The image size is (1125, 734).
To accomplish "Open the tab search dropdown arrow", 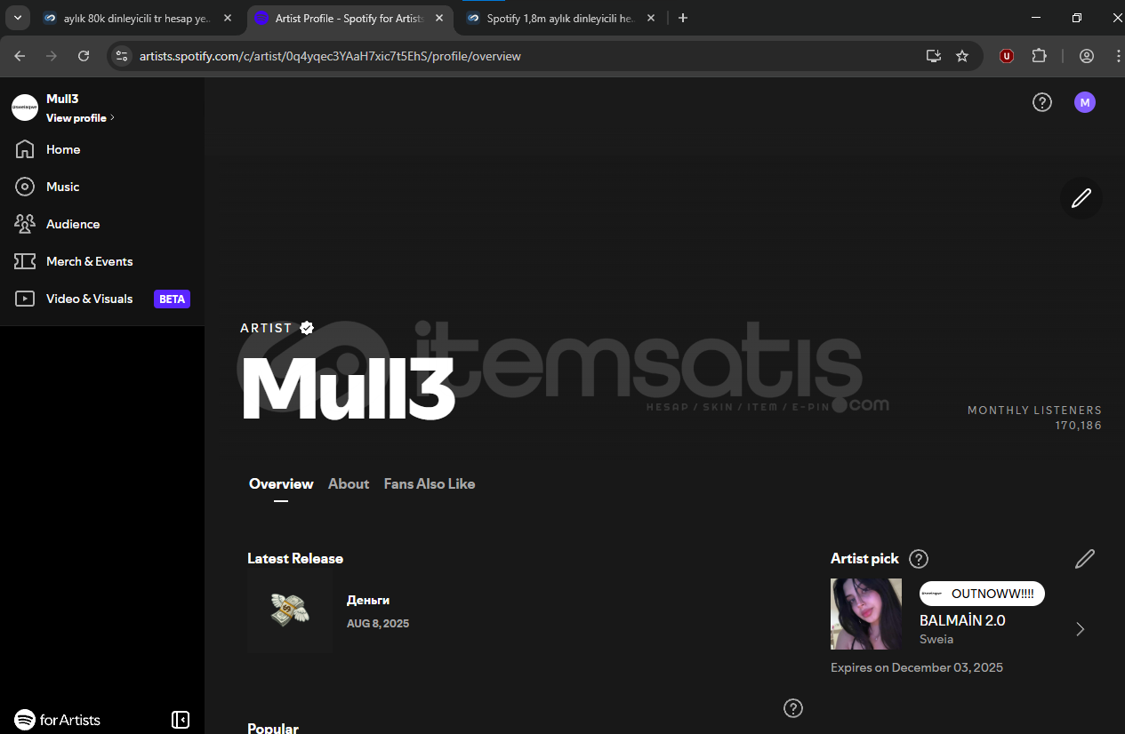I will pos(18,18).
